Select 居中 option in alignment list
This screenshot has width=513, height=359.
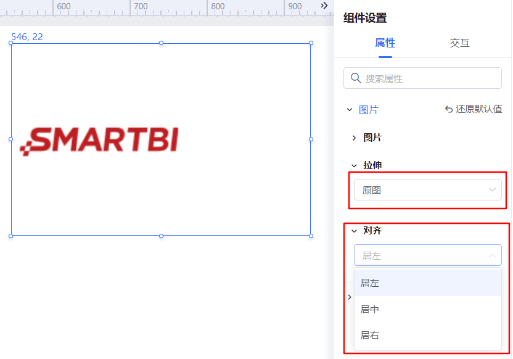click(x=428, y=309)
